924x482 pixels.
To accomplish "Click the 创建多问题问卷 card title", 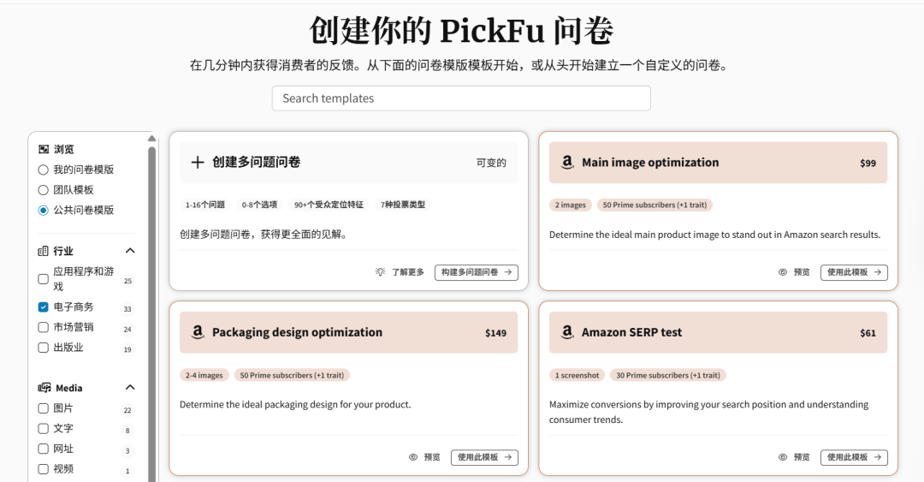I will (257, 163).
